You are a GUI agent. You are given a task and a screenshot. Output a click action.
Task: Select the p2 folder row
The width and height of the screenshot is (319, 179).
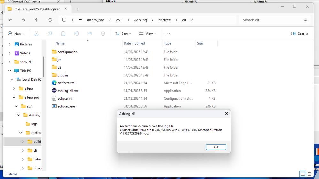tap(134, 67)
